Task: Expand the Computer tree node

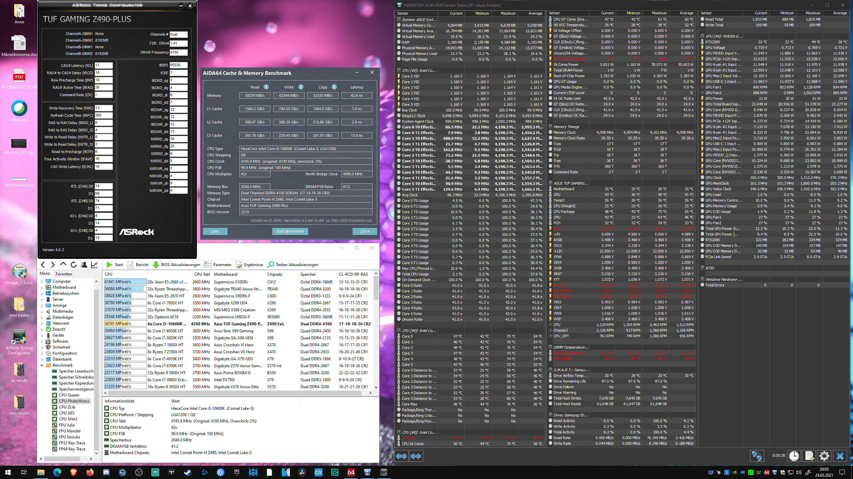Action: point(42,281)
